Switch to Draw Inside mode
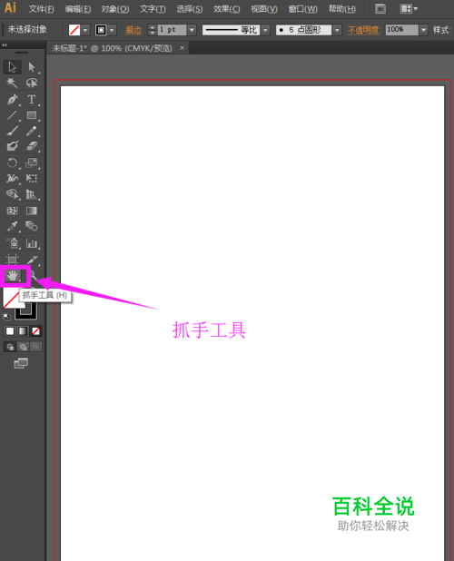 pos(35,347)
